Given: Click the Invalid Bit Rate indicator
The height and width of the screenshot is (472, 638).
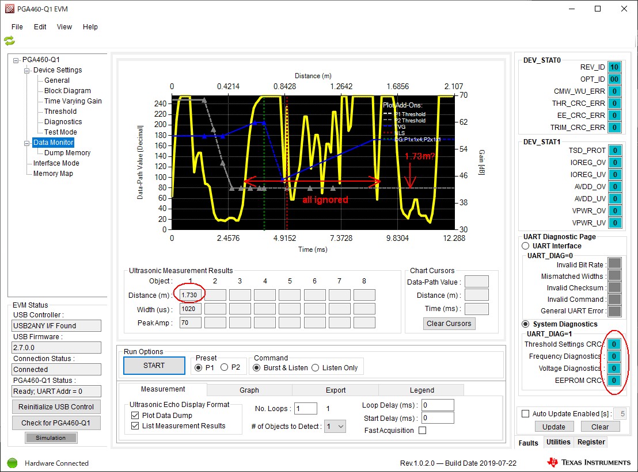Looking at the screenshot, I should (614, 263).
